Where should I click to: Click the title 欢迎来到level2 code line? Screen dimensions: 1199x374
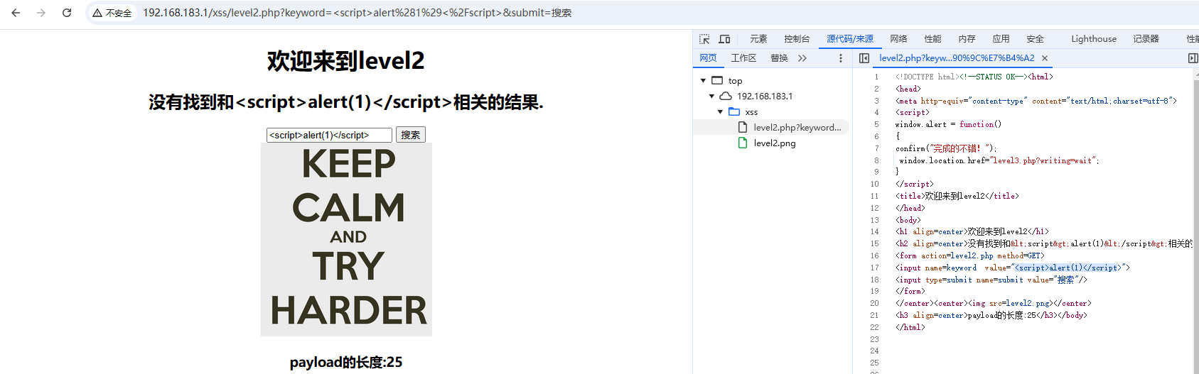pos(957,196)
